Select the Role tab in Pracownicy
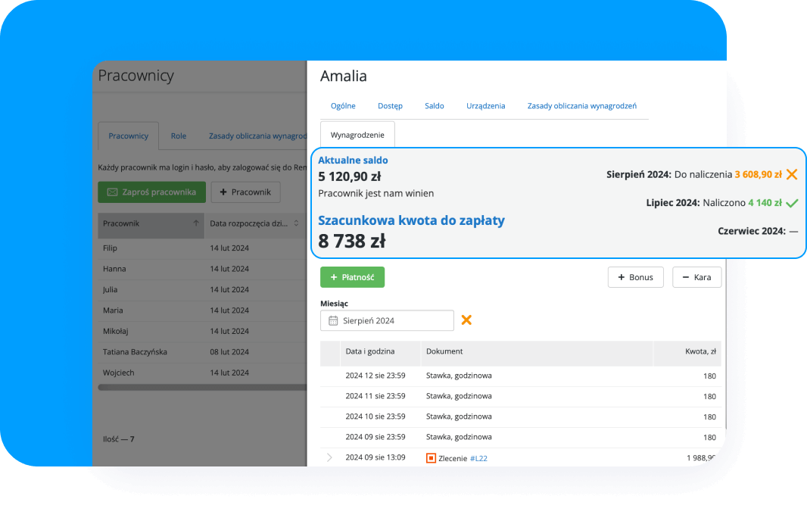The image size is (807, 521). click(178, 136)
